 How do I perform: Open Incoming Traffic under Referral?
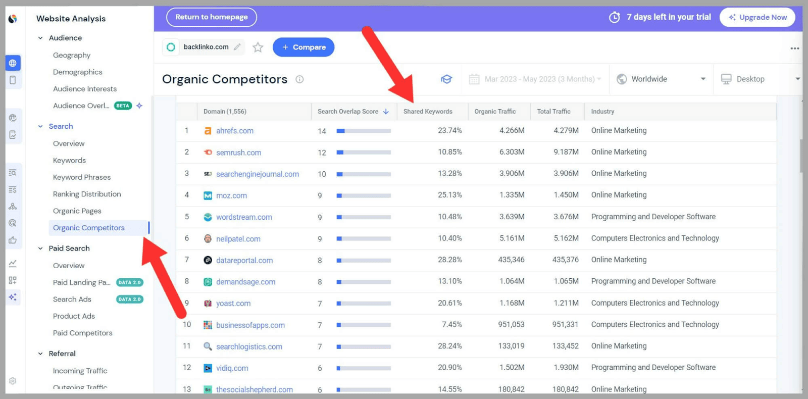[80, 371]
